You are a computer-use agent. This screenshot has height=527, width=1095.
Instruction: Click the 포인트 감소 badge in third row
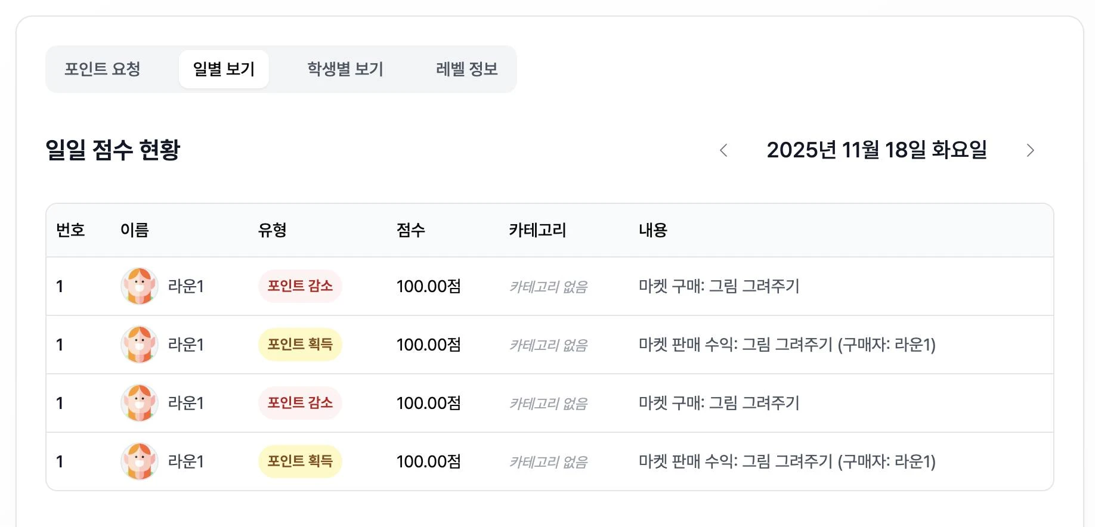click(300, 403)
